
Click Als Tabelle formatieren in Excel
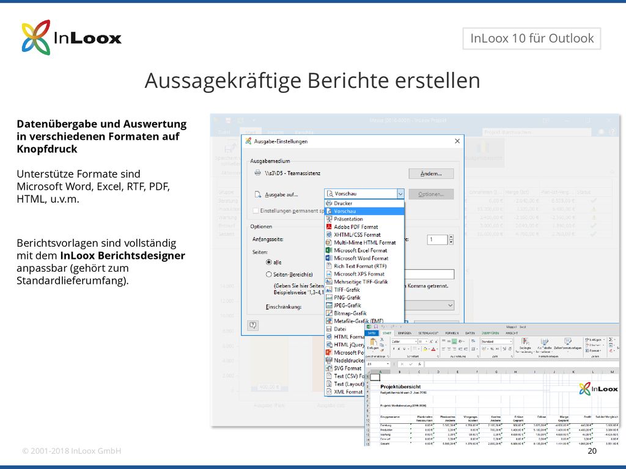pos(544,344)
